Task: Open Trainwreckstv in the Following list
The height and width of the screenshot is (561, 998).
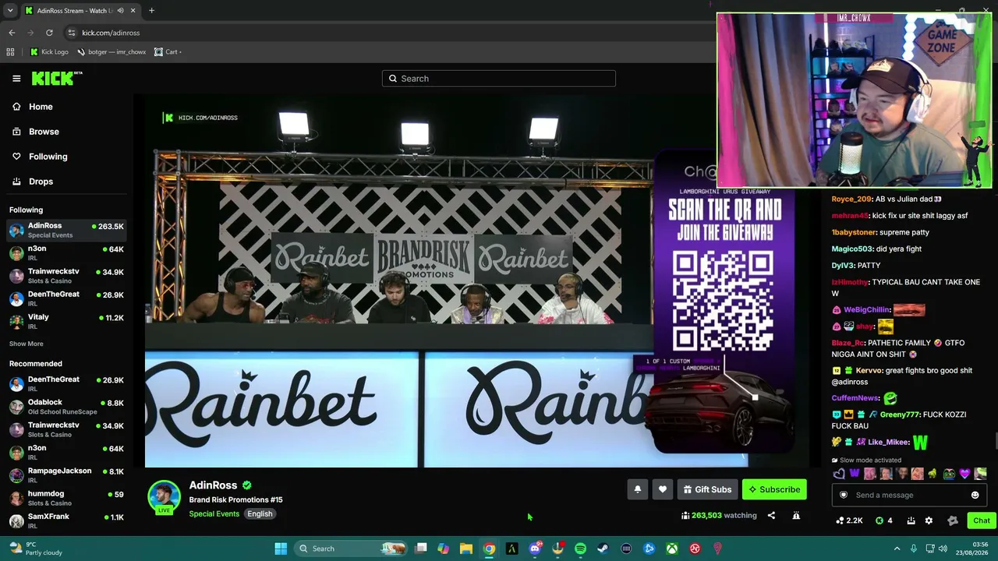Action: click(66, 276)
